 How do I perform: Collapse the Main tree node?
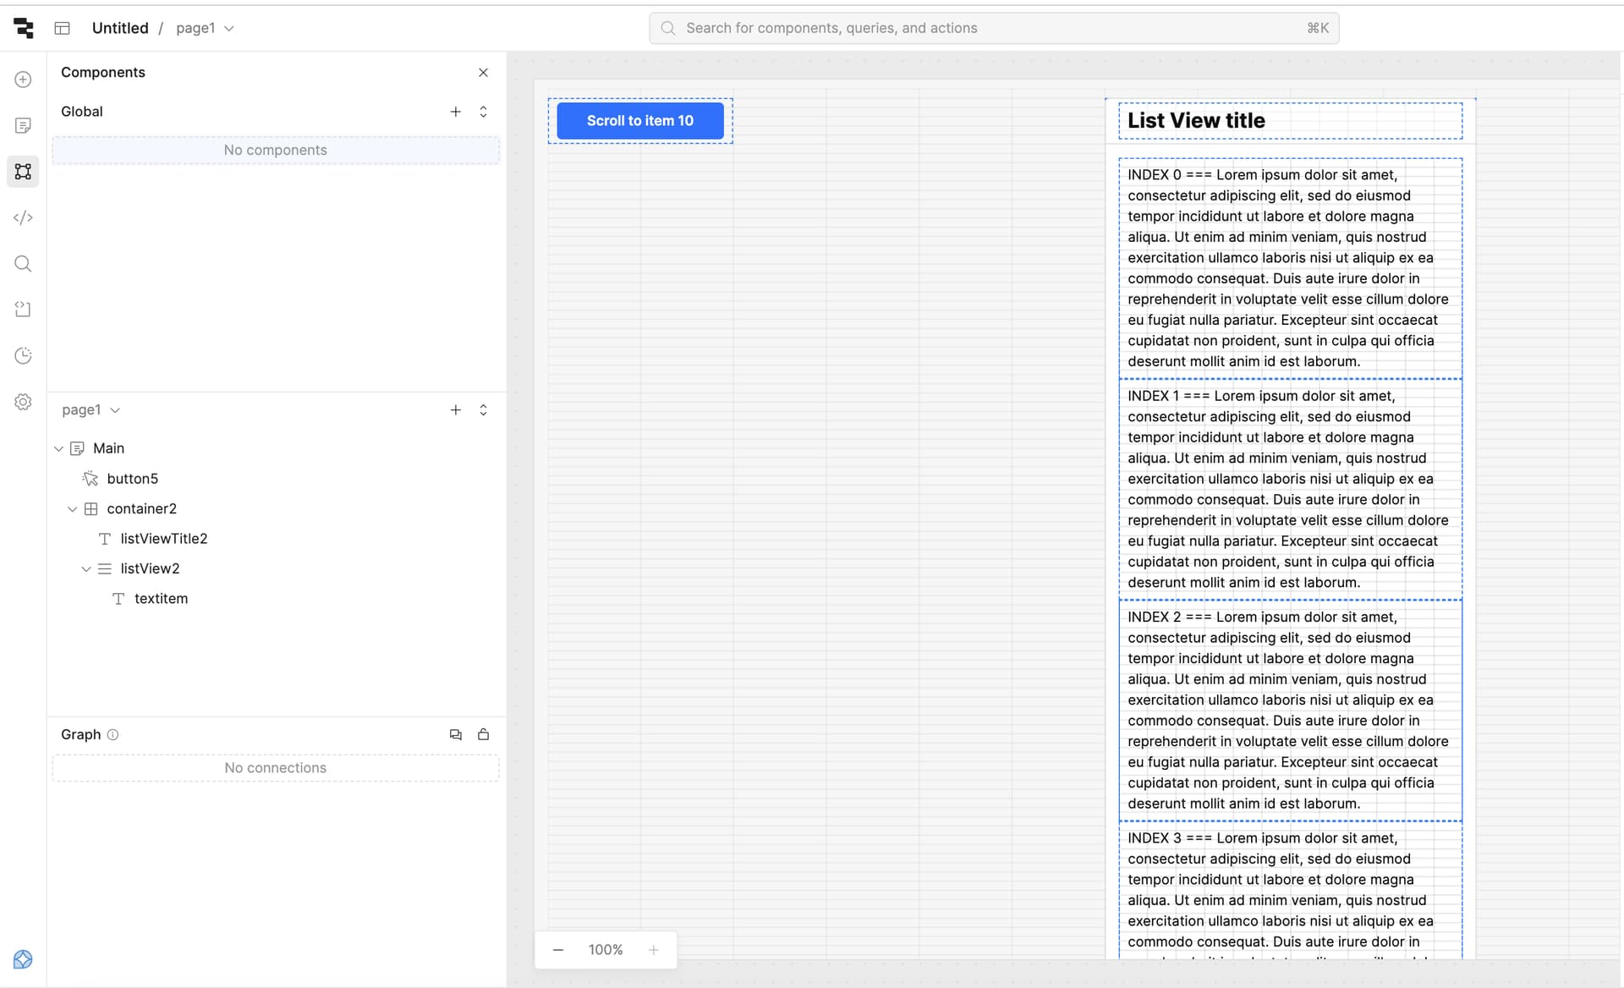point(58,448)
